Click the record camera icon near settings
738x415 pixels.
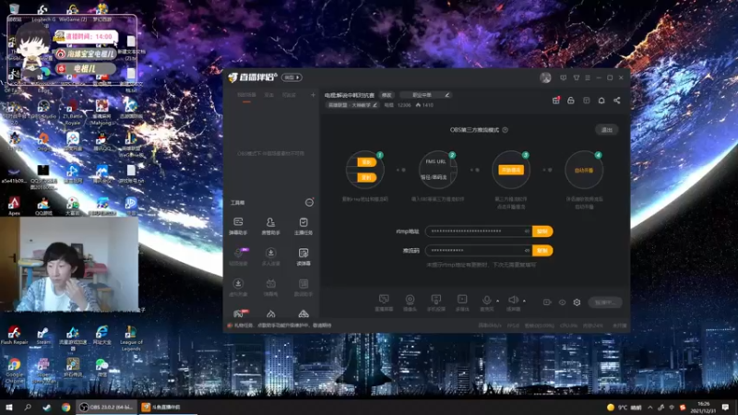point(547,302)
